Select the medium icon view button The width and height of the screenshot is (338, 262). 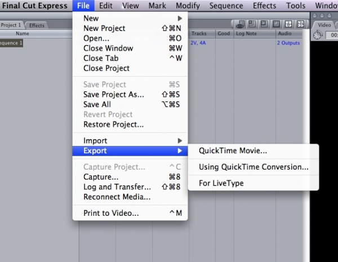tap(263, 24)
